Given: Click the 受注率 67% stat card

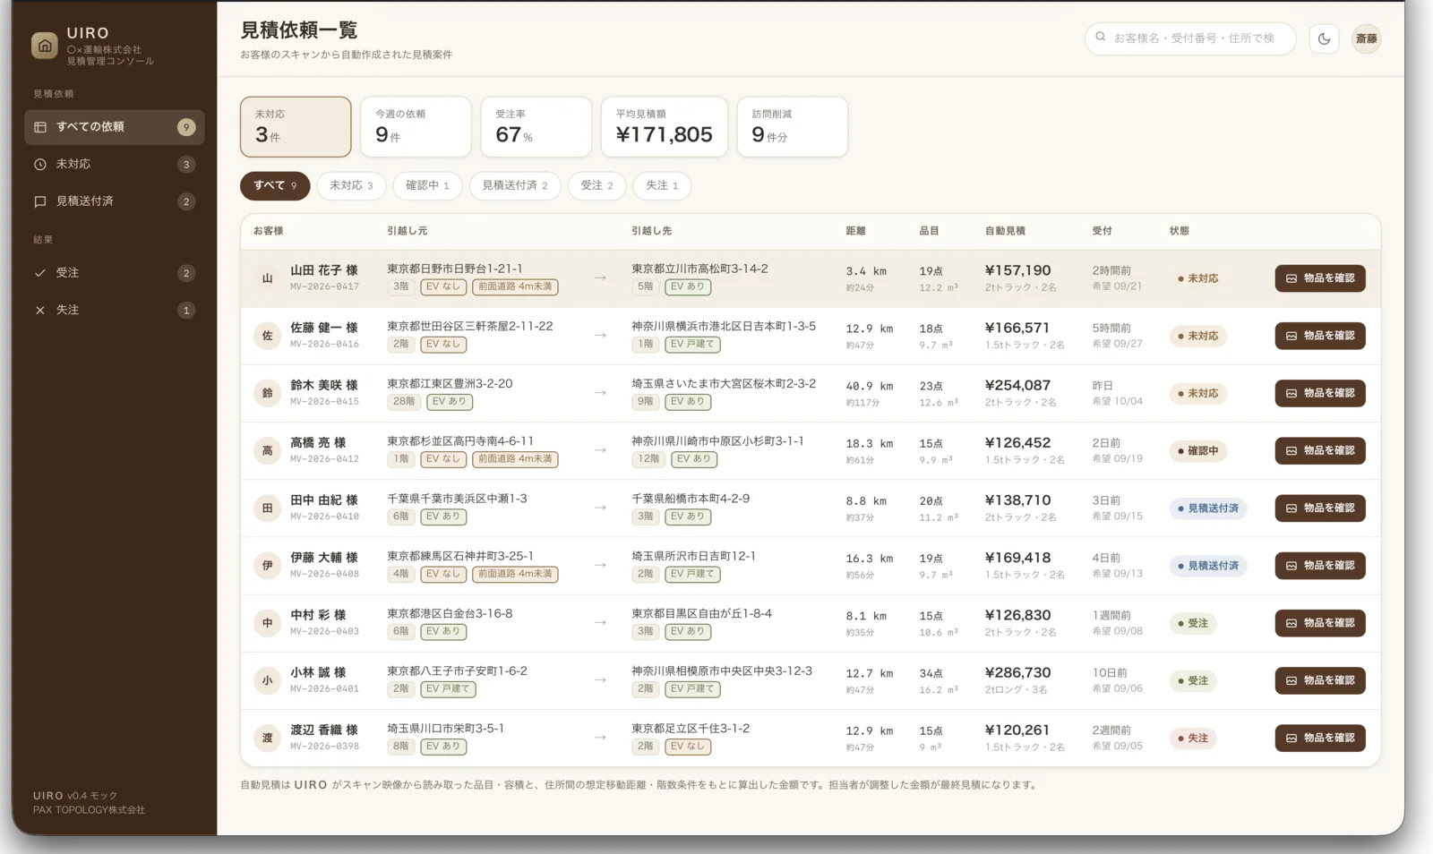Looking at the screenshot, I should pos(536,127).
